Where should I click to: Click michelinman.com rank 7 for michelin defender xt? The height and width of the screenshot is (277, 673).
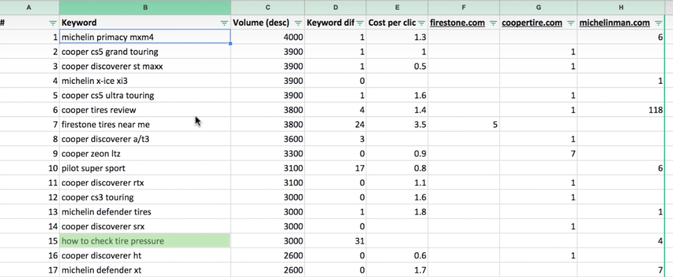621,270
